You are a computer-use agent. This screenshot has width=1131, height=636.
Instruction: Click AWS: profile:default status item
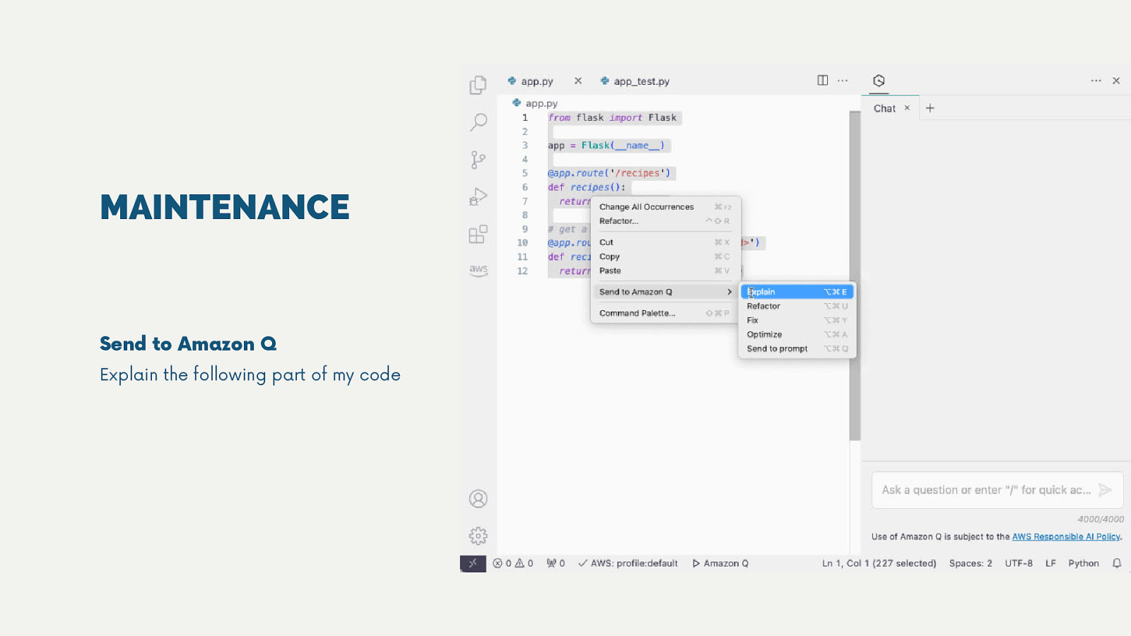point(628,563)
